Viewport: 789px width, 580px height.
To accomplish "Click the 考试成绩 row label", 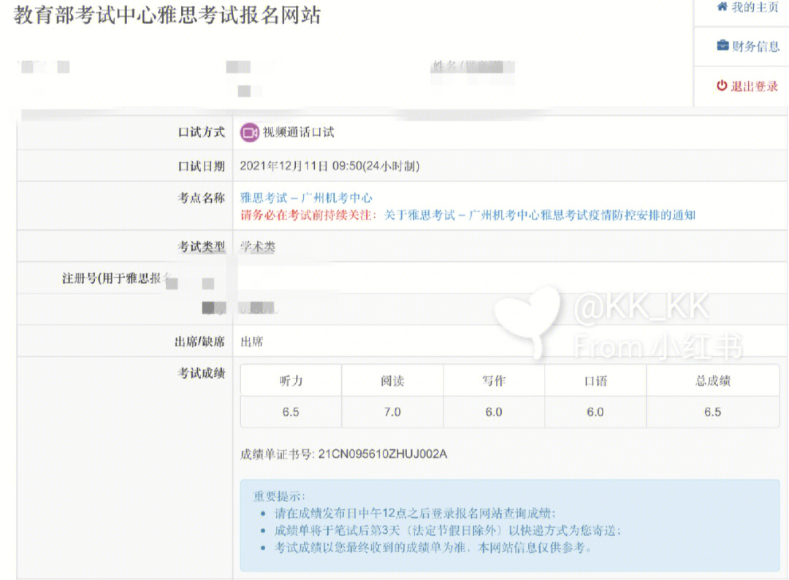I will pos(202,373).
